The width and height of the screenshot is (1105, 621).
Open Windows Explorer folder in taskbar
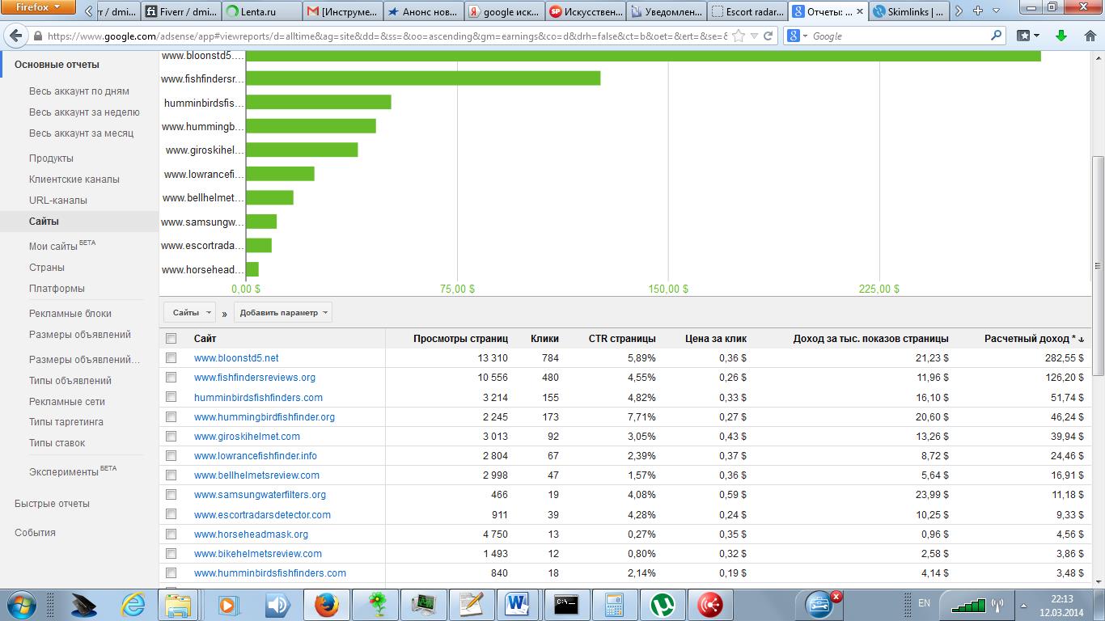point(178,605)
